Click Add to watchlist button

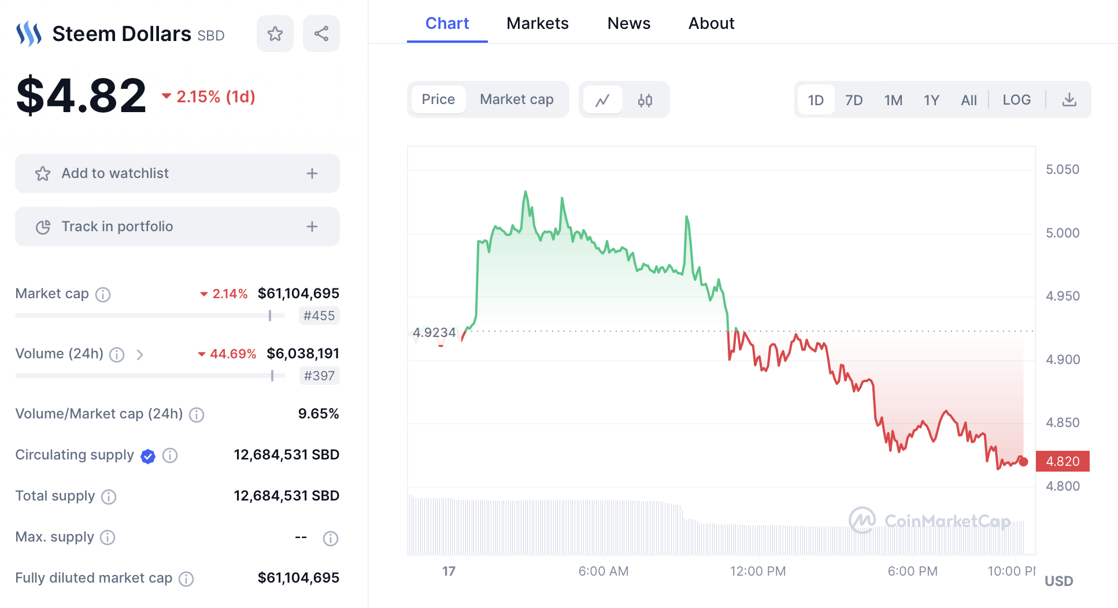pos(116,173)
